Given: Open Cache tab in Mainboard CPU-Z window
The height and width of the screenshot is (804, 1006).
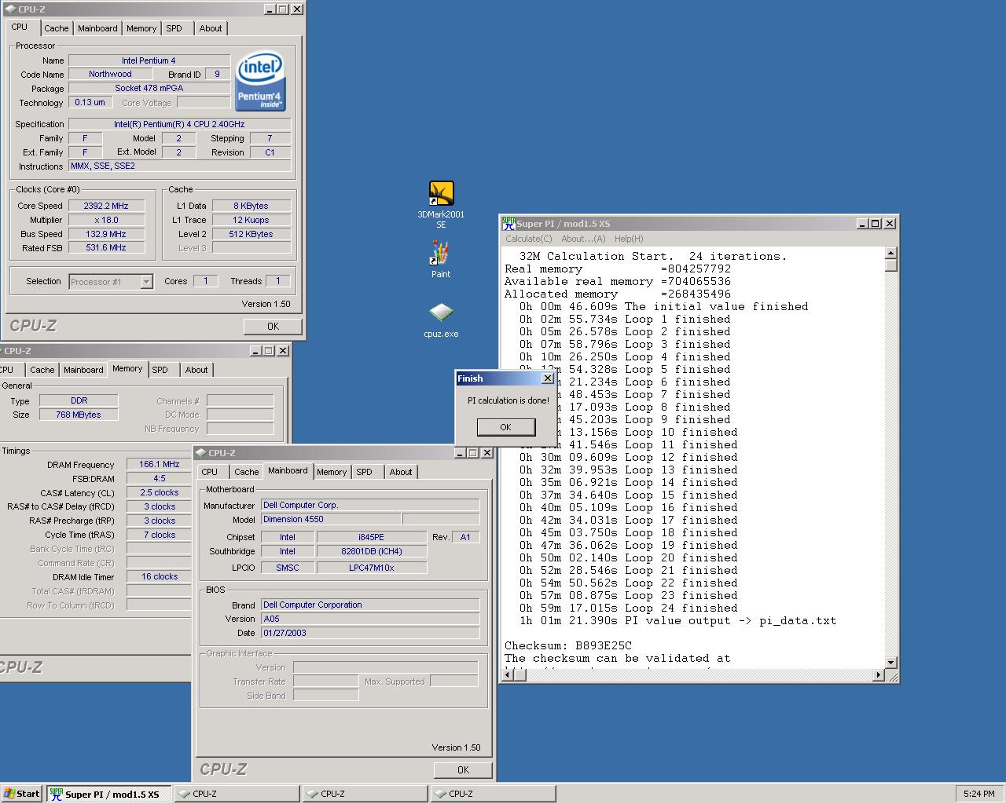Looking at the screenshot, I should pyautogui.click(x=246, y=472).
